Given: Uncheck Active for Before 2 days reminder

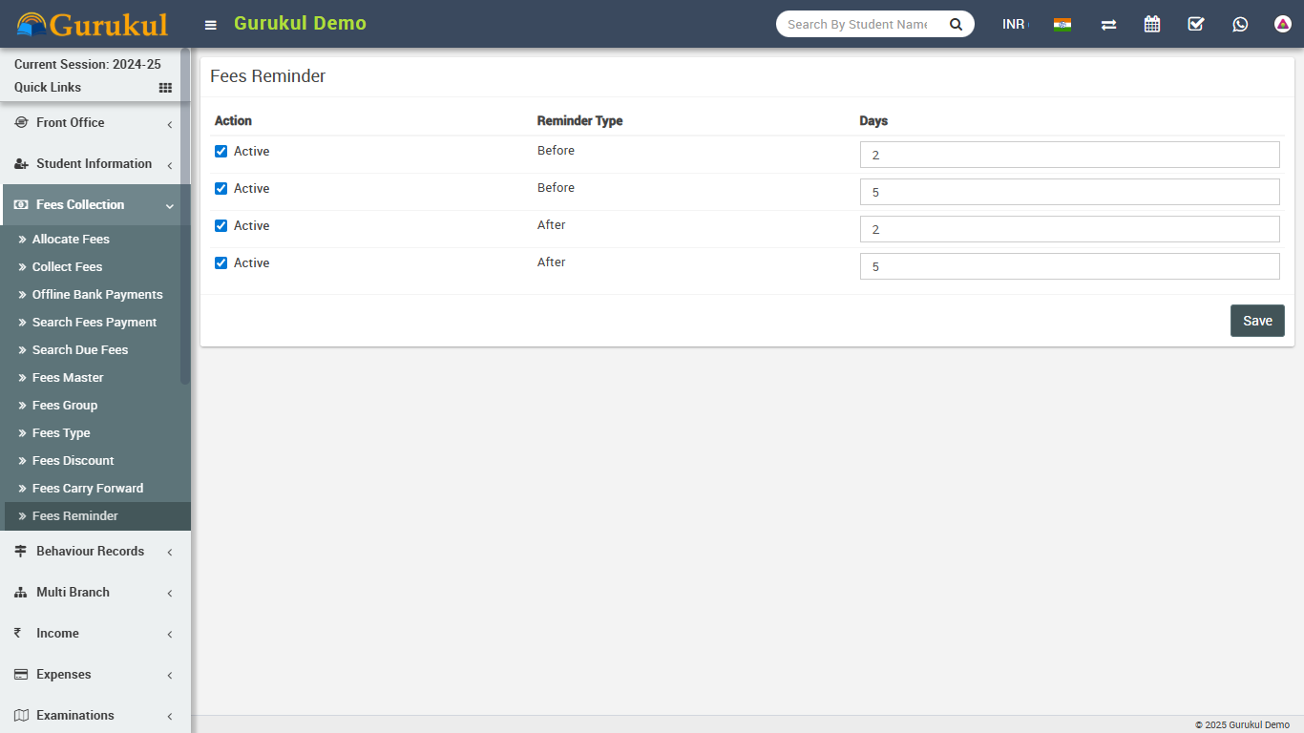Looking at the screenshot, I should 221,151.
